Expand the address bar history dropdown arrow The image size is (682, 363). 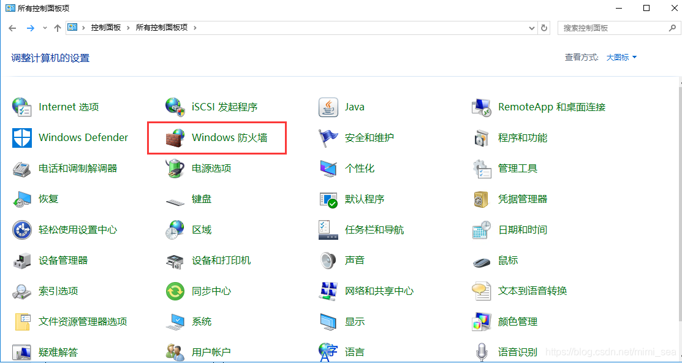click(x=531, y=28)
